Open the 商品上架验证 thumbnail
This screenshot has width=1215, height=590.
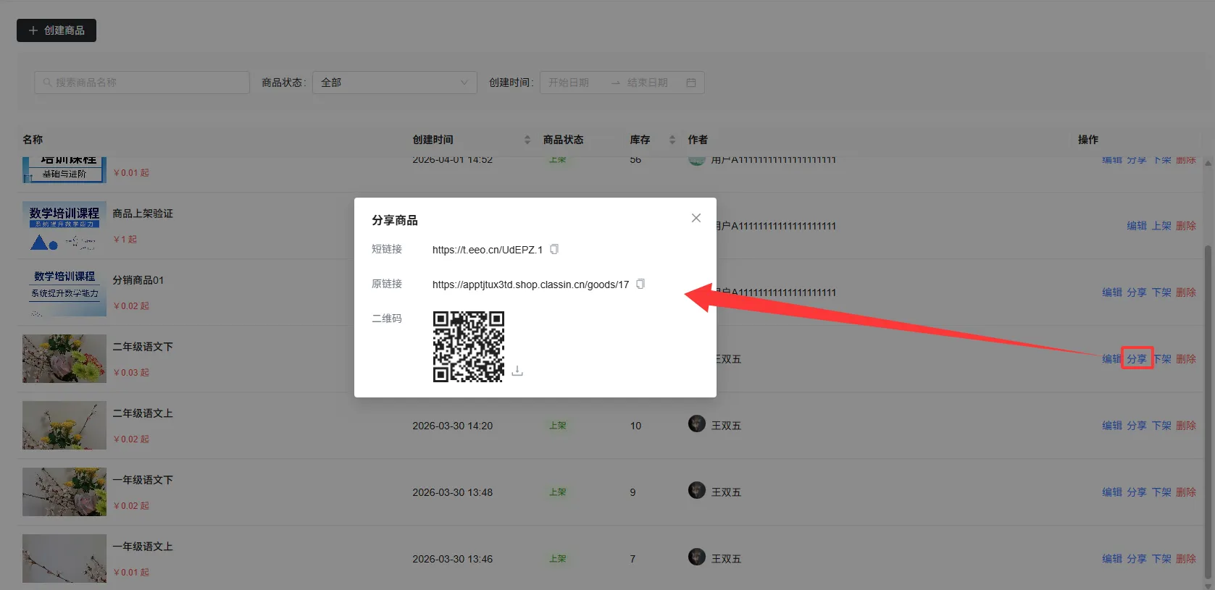[x=64, y=226]
